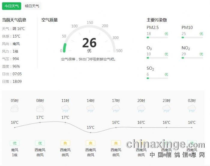This screenshot has height=166, width=210.
Task: Select the cloudy icon at 05时
Action: tap(15, 109)
